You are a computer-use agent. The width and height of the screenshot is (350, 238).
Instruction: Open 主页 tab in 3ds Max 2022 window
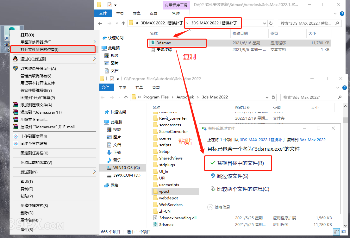(122, 88)
